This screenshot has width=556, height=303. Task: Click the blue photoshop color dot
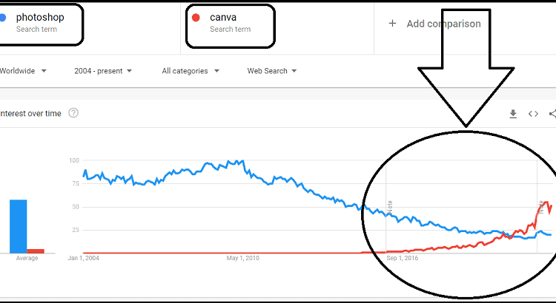pyautogui.click(x=2, y=17)
